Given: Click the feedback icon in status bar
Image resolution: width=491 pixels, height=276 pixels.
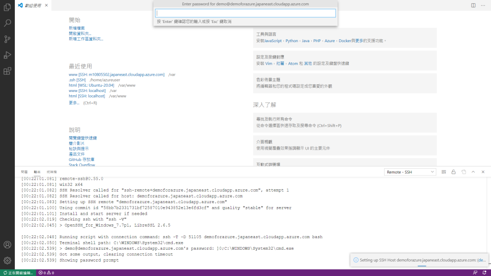Looking at the screenshot, I should coord(475,273).
